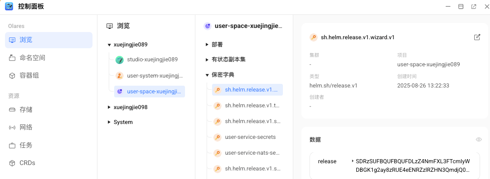Image resolution: width=490 pixels, height=179 pixels.
Task: Click the 任务 briefcase icon in sidebar
Action: (12, 145)
